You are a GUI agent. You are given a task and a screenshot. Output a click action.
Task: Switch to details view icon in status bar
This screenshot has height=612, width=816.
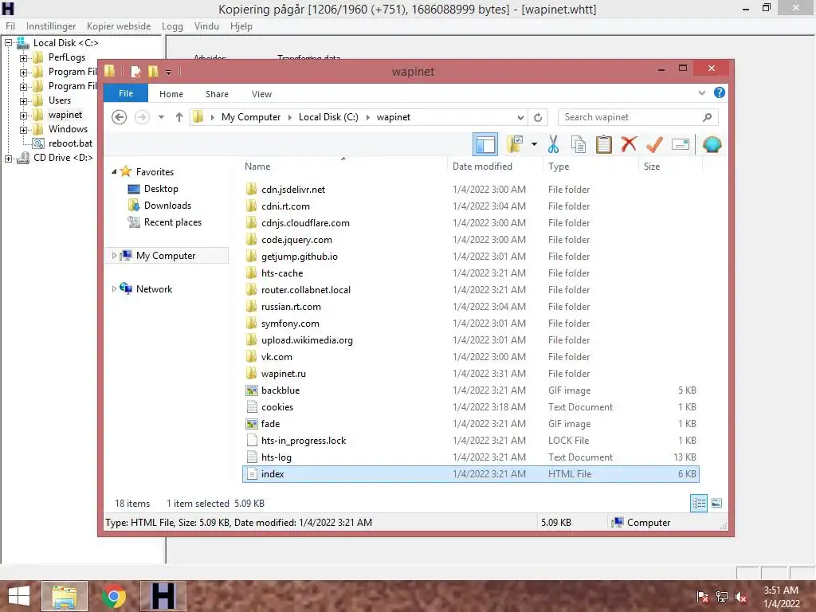point(699,503)
